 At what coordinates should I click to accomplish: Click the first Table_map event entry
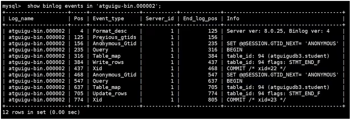[x=106, y=56]
